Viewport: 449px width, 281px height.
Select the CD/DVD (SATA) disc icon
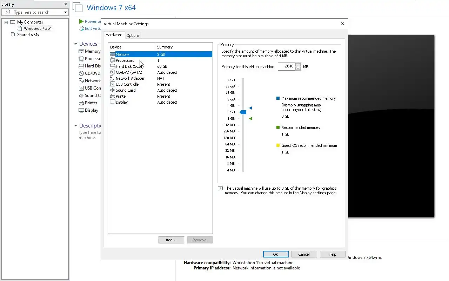(112, 72)
